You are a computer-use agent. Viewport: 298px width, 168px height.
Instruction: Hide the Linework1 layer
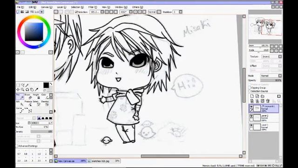click(x=251, y=106)
